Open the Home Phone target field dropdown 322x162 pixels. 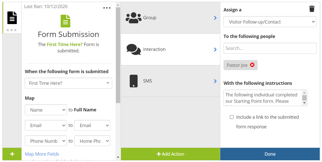[x=92, y=141]
